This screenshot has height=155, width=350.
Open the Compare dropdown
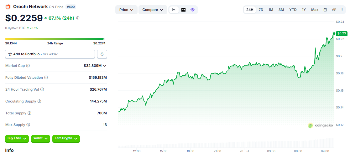[153, 10]
